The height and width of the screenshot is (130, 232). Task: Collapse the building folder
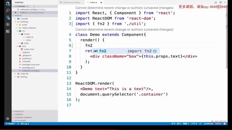(x=35, y=22)
